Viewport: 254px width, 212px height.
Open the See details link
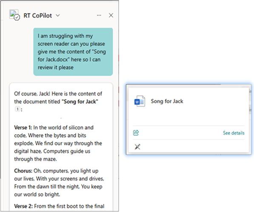tap(234, 133)
